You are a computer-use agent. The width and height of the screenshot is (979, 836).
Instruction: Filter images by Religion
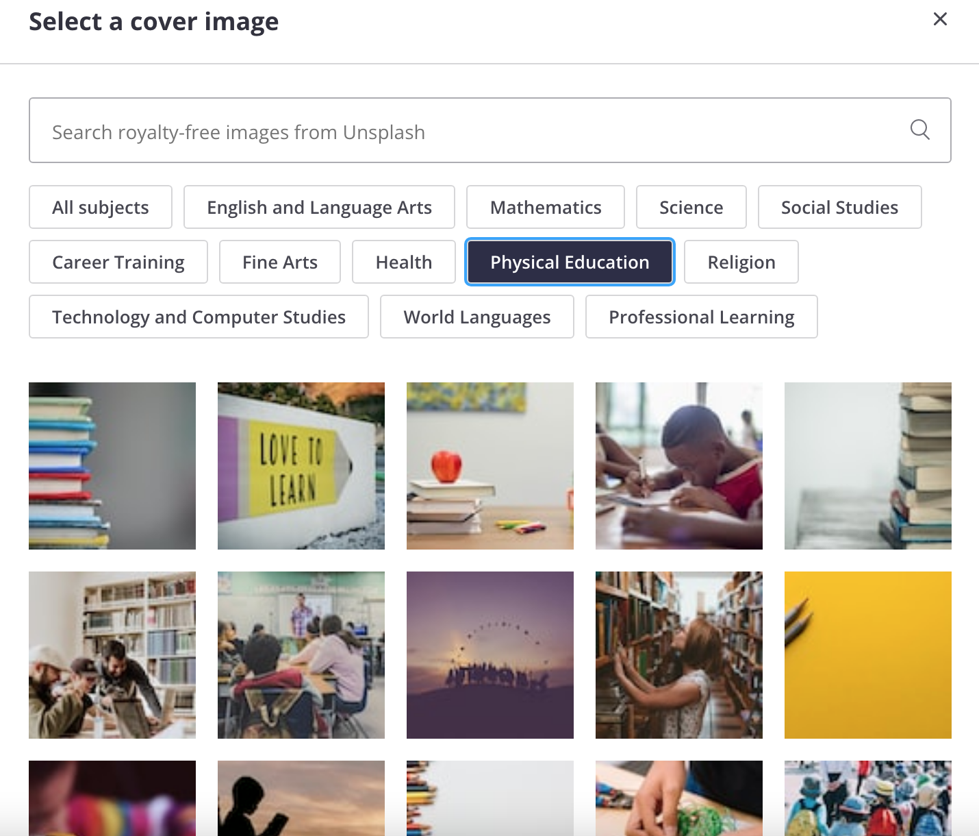tap(741, 262)
